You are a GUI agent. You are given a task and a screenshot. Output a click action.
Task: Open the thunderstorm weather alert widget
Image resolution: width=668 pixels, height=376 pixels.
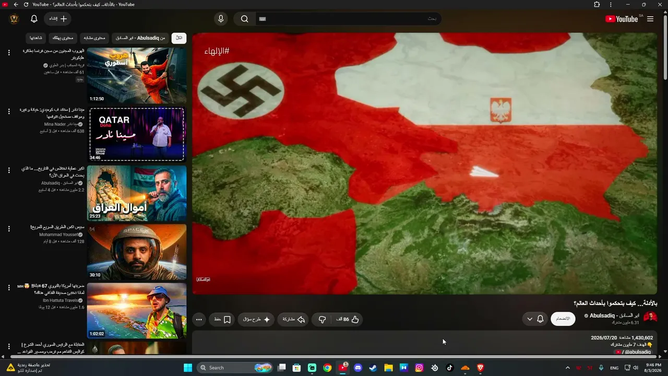pyautogui.click(x=28, y=368)
